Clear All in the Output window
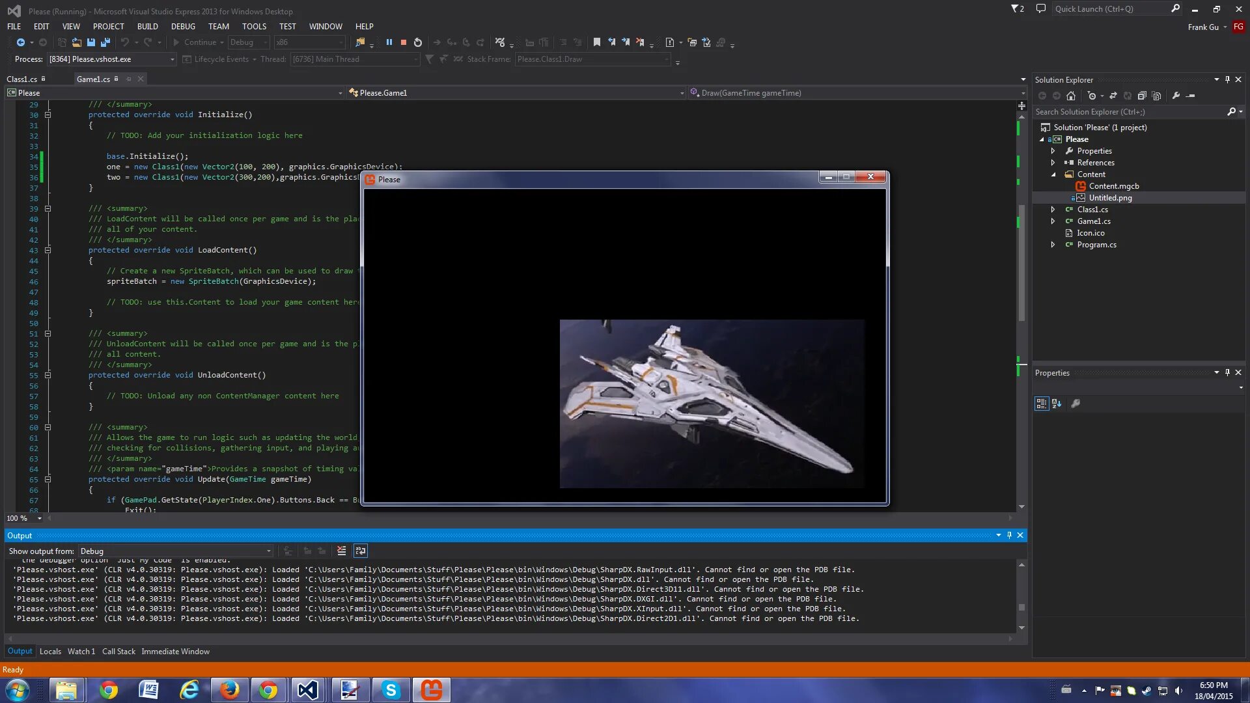Image resolution: width=1250 pixels, height=703 pixels. tap(341, 551)
